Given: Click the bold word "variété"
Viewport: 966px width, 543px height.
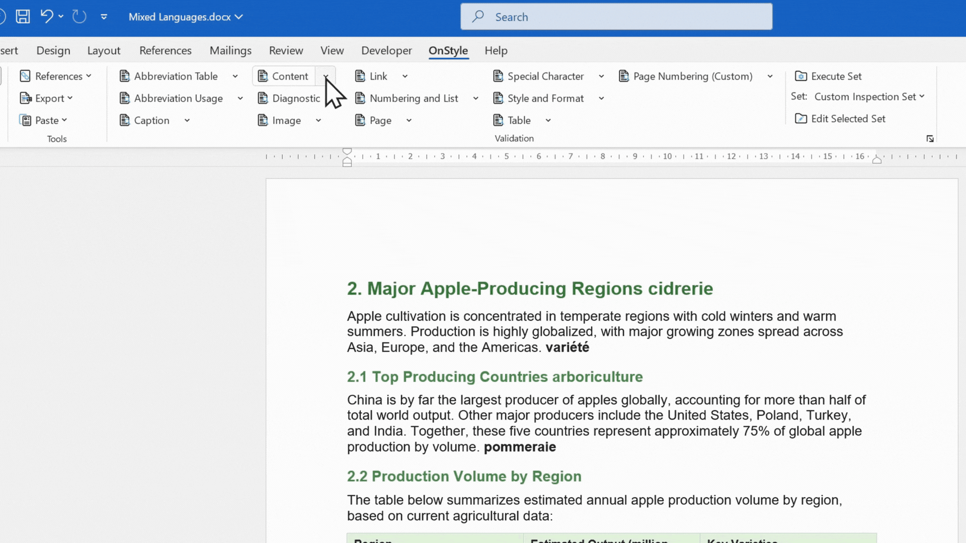Looking at the screenshot, I should click(567, 347).
